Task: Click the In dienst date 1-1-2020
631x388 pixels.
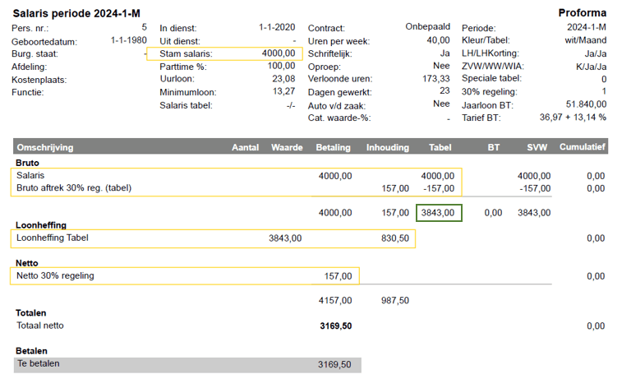Action: (276, 27)
